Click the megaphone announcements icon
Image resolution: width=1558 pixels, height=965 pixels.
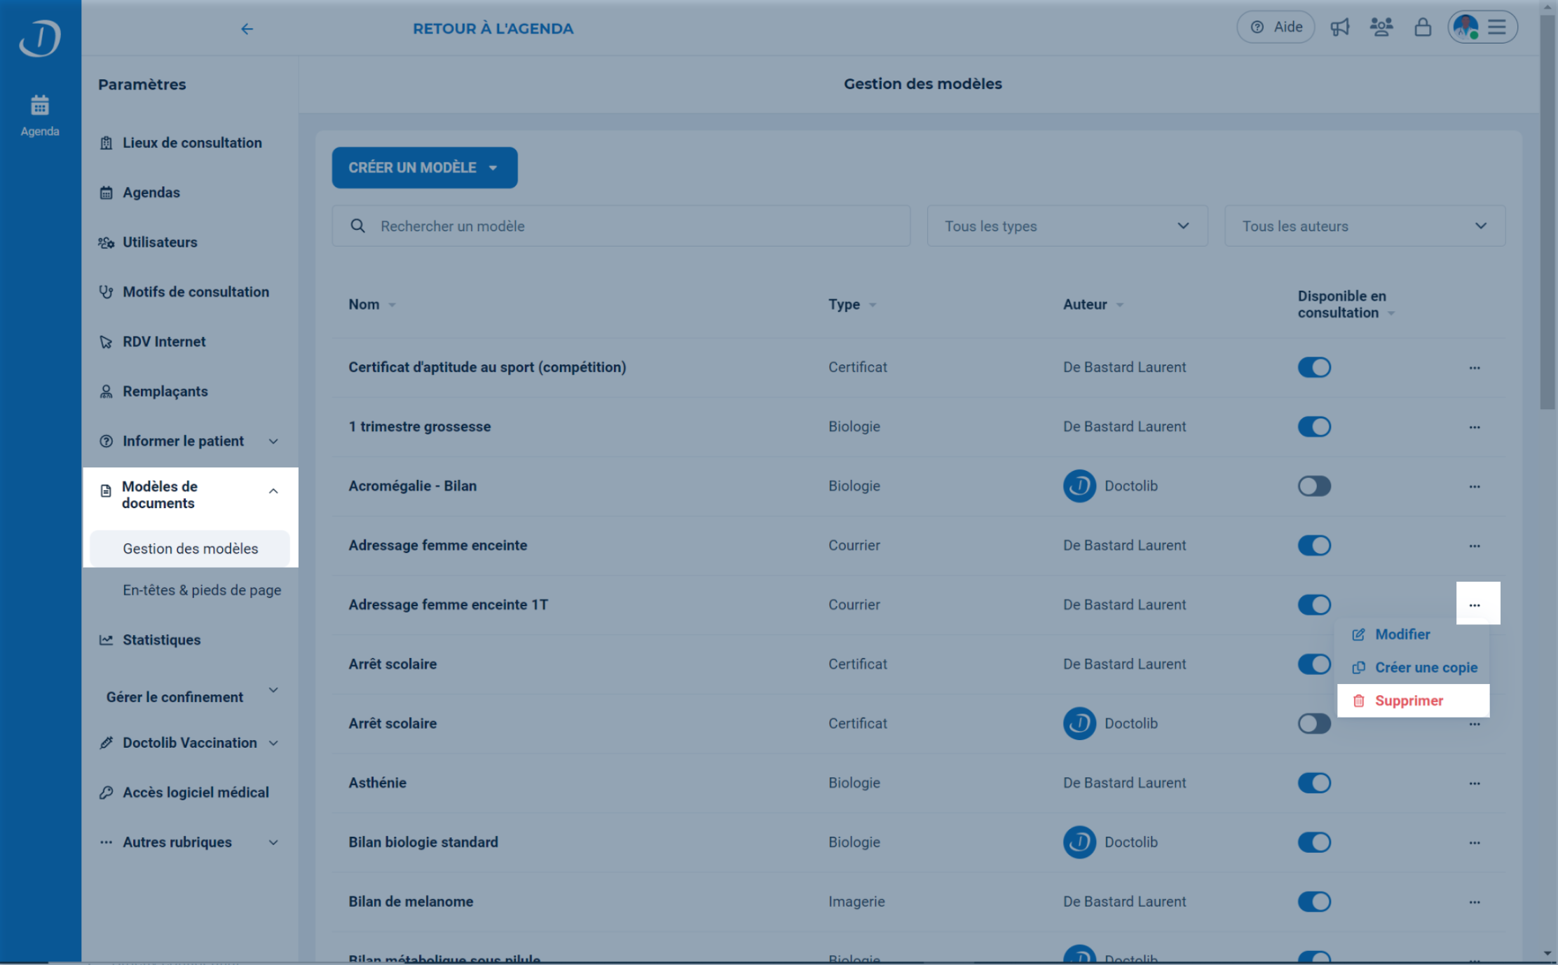(x=1339, y=28)
